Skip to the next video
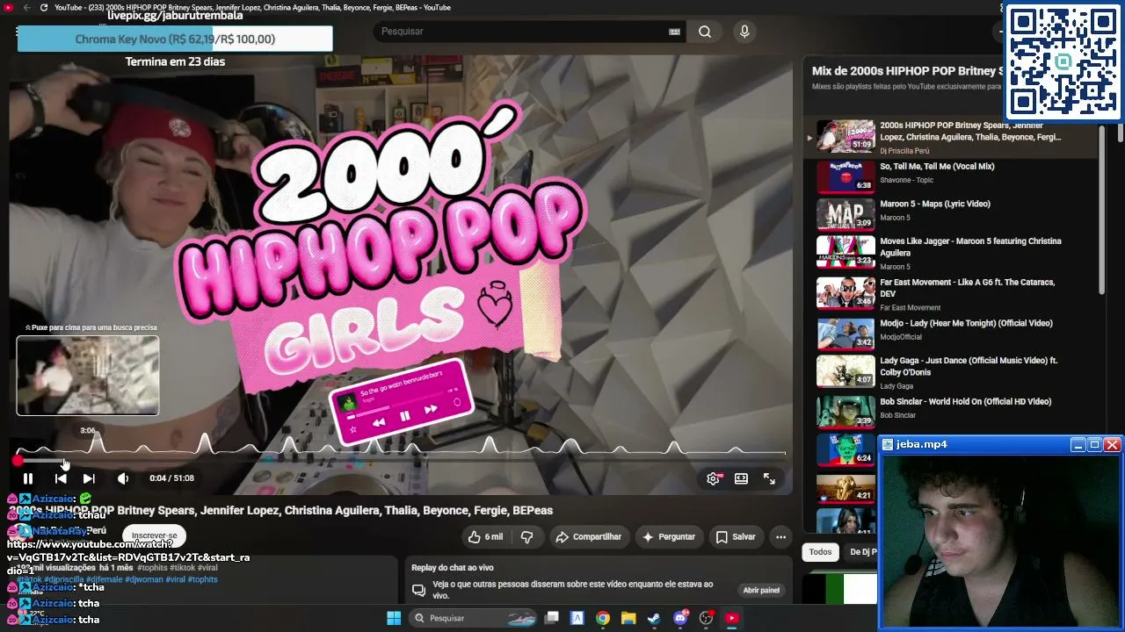 pos(89,478)
